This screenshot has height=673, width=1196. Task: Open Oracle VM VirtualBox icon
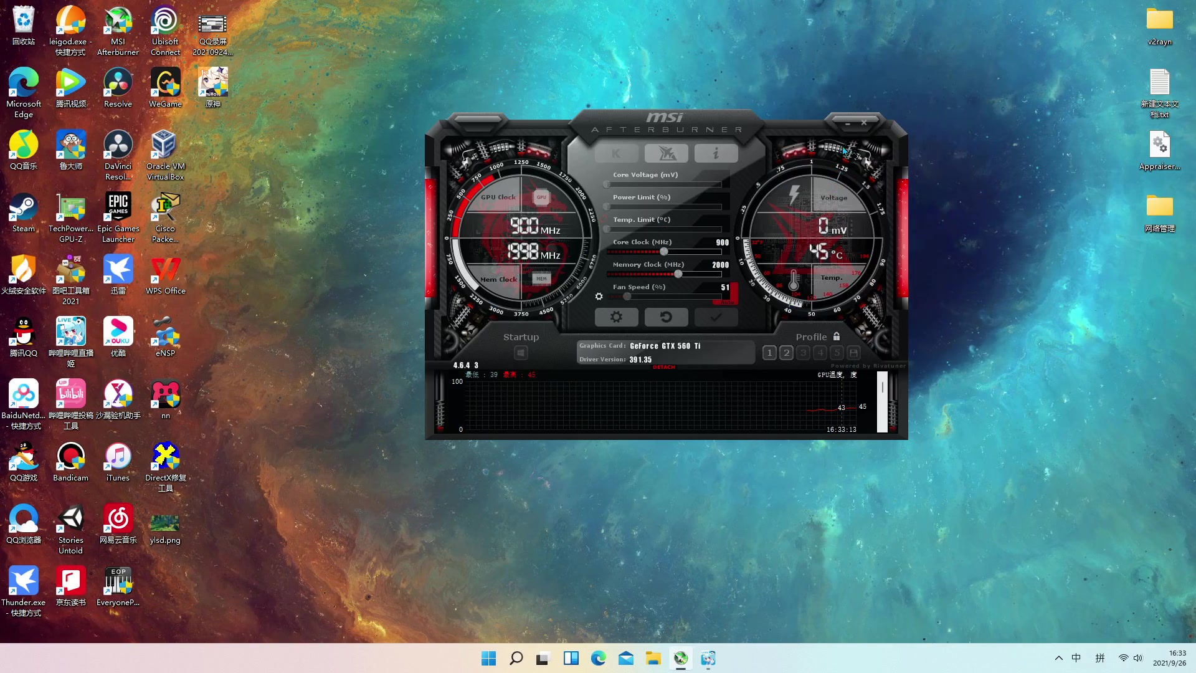[x=165, y=156]
